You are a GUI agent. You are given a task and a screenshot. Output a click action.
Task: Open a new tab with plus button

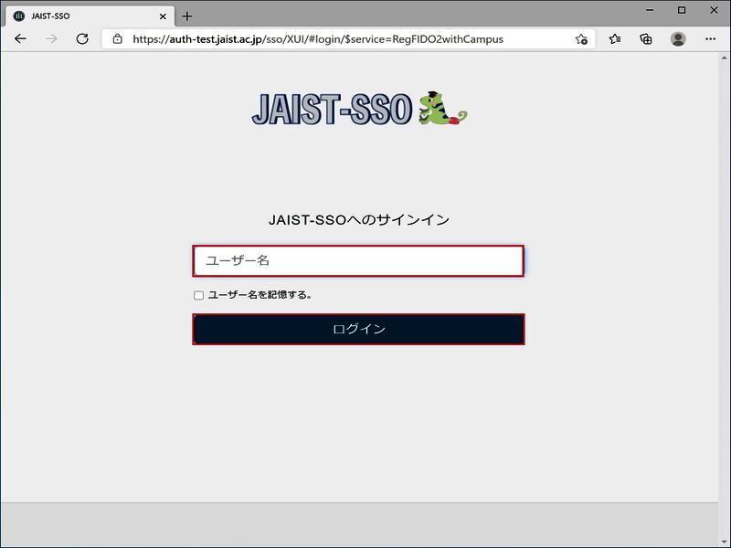click(187, 16)
